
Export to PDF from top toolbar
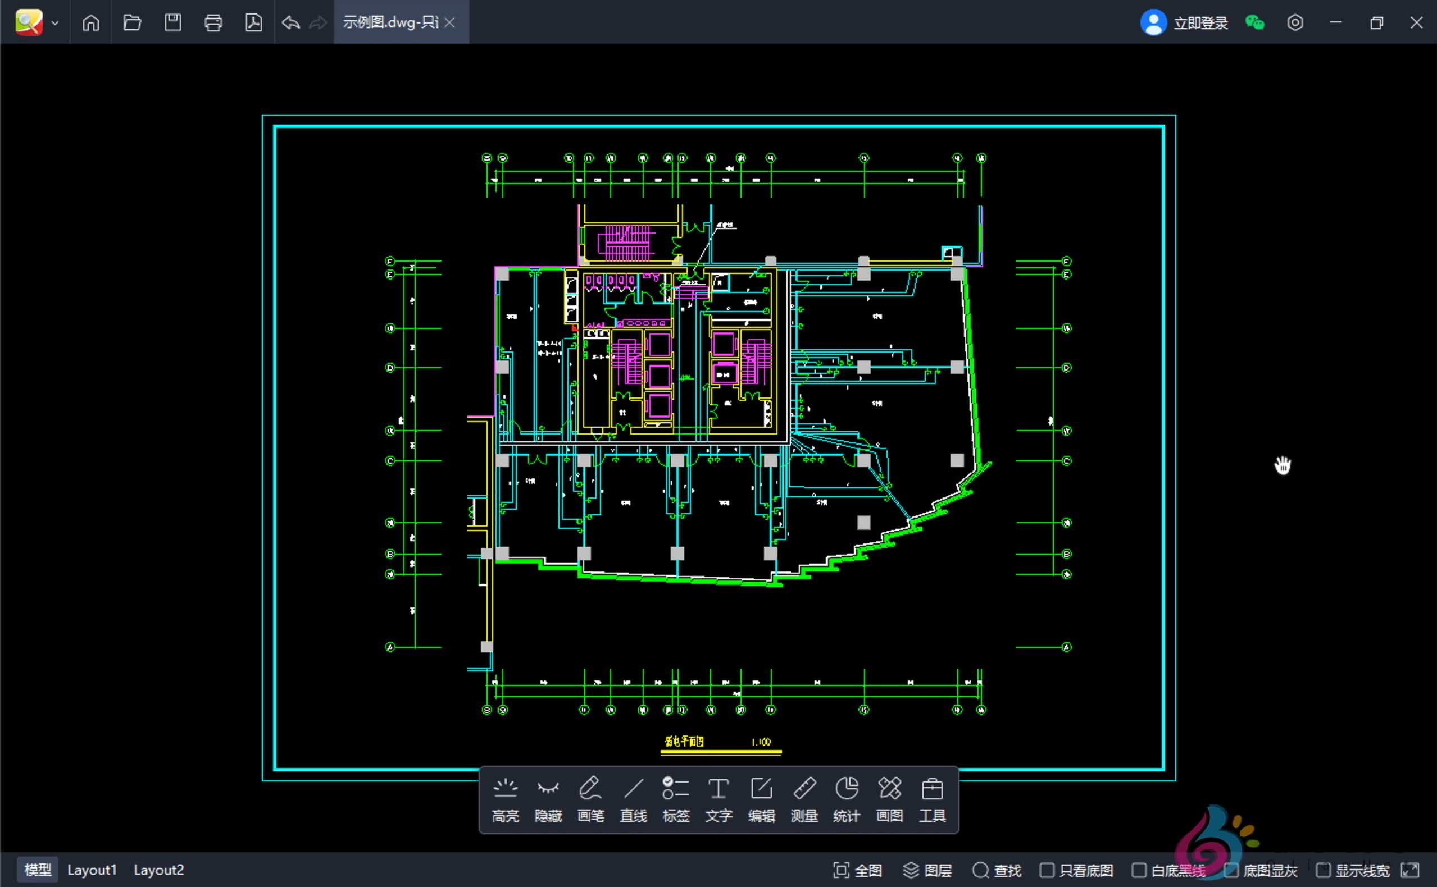coord(253,22)
